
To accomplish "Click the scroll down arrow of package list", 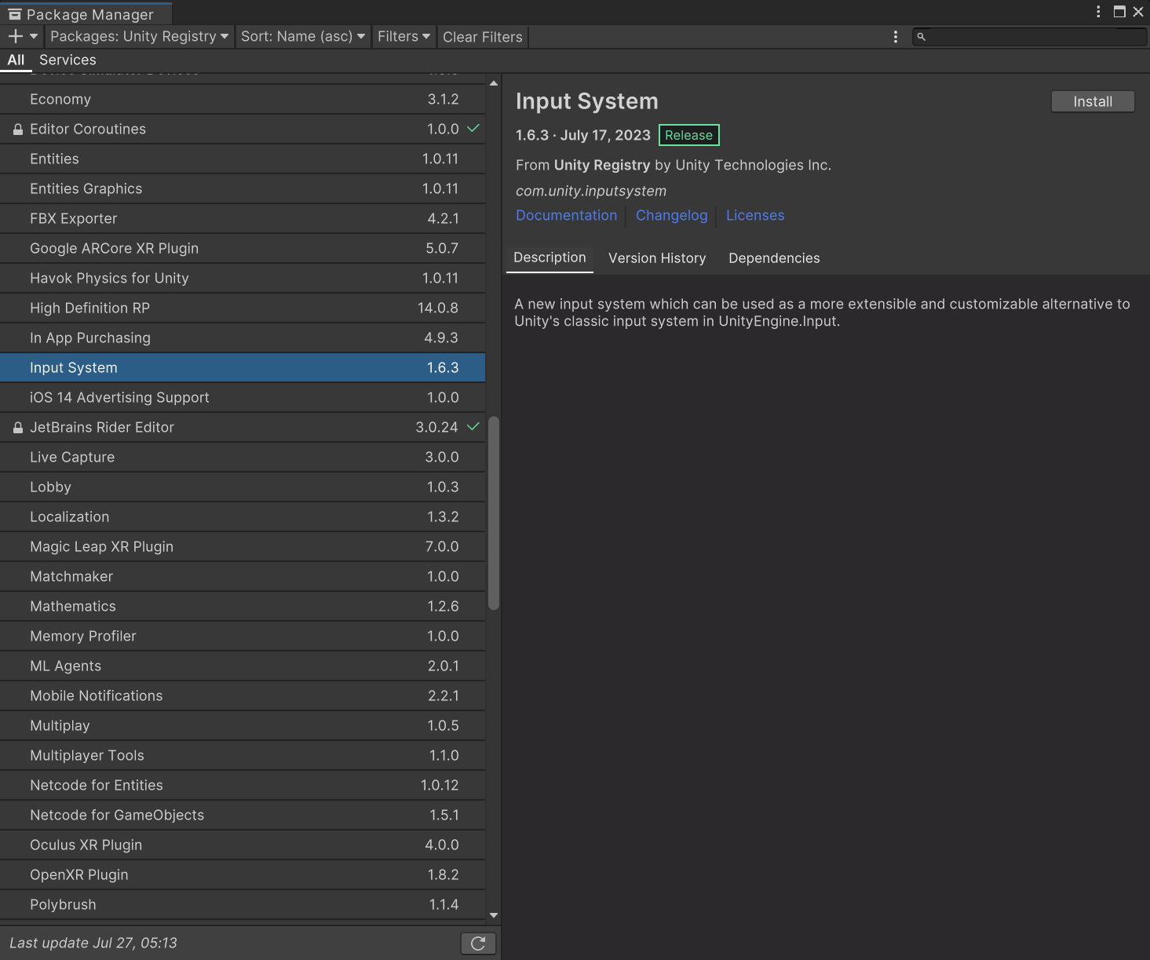I will click(x=494, y=914).
